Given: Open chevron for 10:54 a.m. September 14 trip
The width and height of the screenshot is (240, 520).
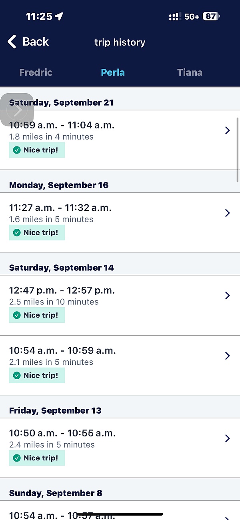Looking at the screenshot, I should click(227, 356).
